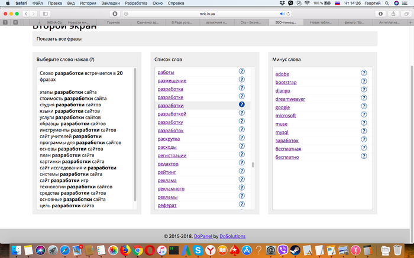
Task: Click the question icon next to "работы"
Action: coord(242,71)
